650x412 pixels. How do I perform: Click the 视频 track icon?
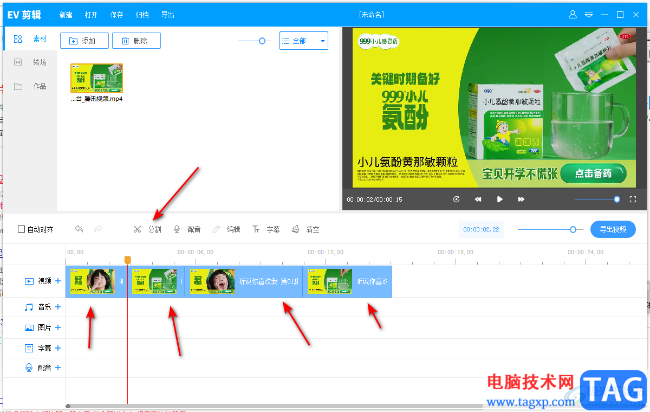pos(29,281)
